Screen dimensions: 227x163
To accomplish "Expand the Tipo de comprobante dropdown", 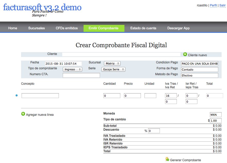I will click(72, 69).
